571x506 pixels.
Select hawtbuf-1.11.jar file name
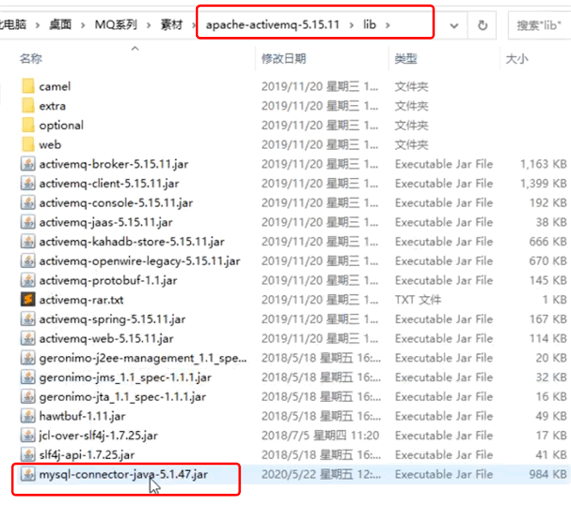tap(83, 416)
